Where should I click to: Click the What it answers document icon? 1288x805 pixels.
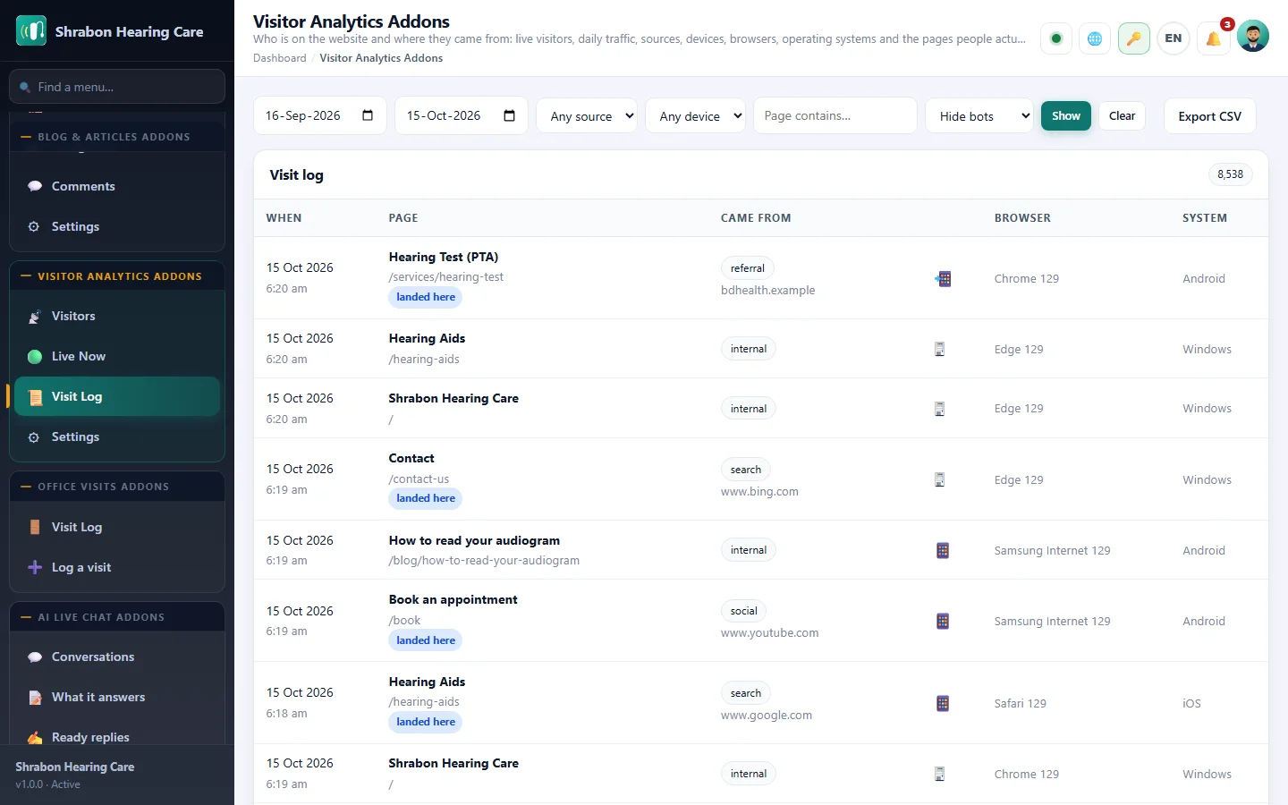[x=35, y=697]
